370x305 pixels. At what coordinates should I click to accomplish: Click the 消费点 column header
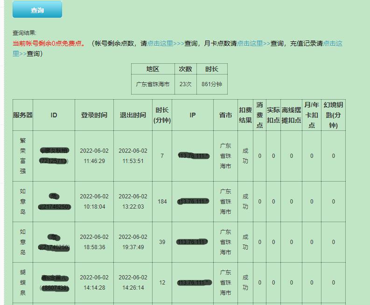coord(259,115)
